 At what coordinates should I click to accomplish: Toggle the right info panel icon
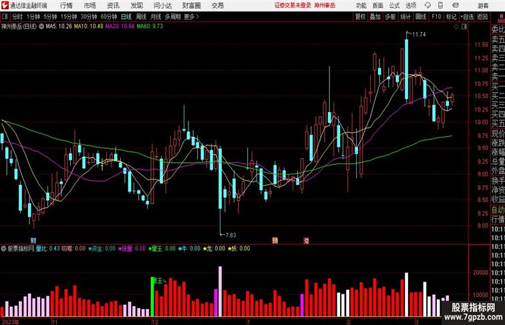click(464, 27)
